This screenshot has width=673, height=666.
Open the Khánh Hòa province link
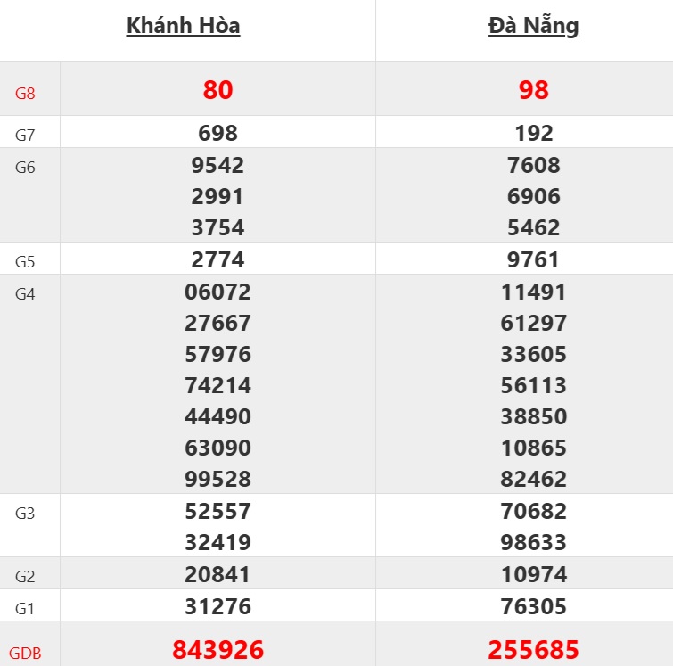pos(183,26)
